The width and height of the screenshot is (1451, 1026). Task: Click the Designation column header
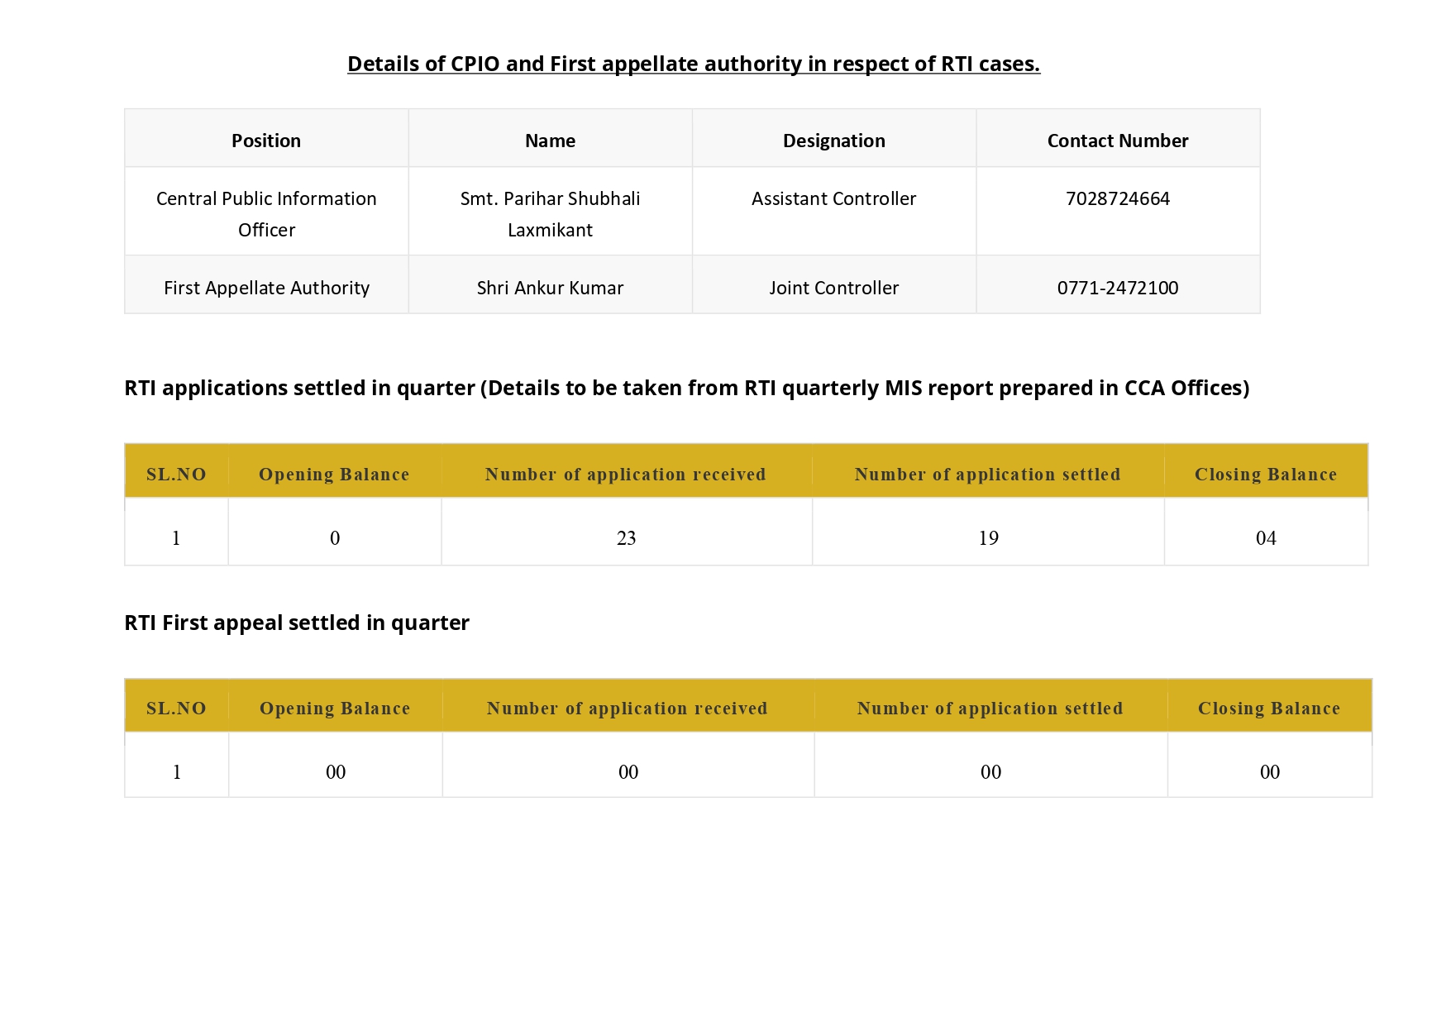pyautogui.click(x=834, y=141)
